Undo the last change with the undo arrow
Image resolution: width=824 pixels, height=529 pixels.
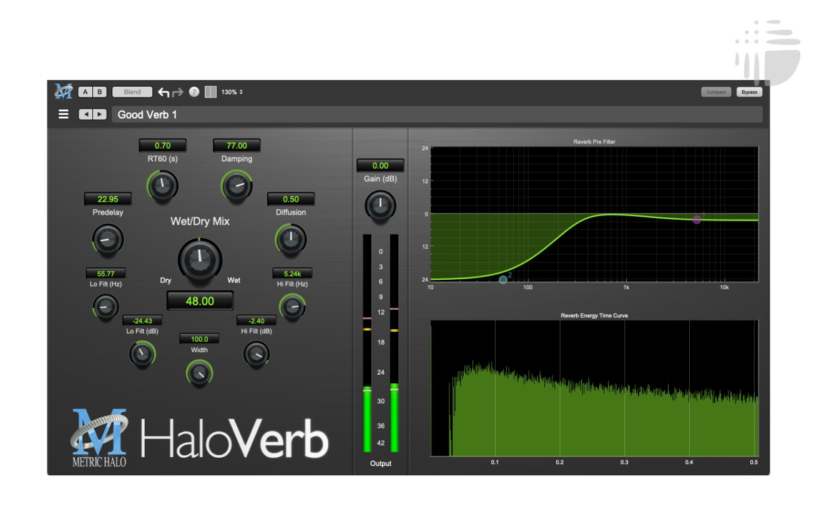[x=164, y=92]
